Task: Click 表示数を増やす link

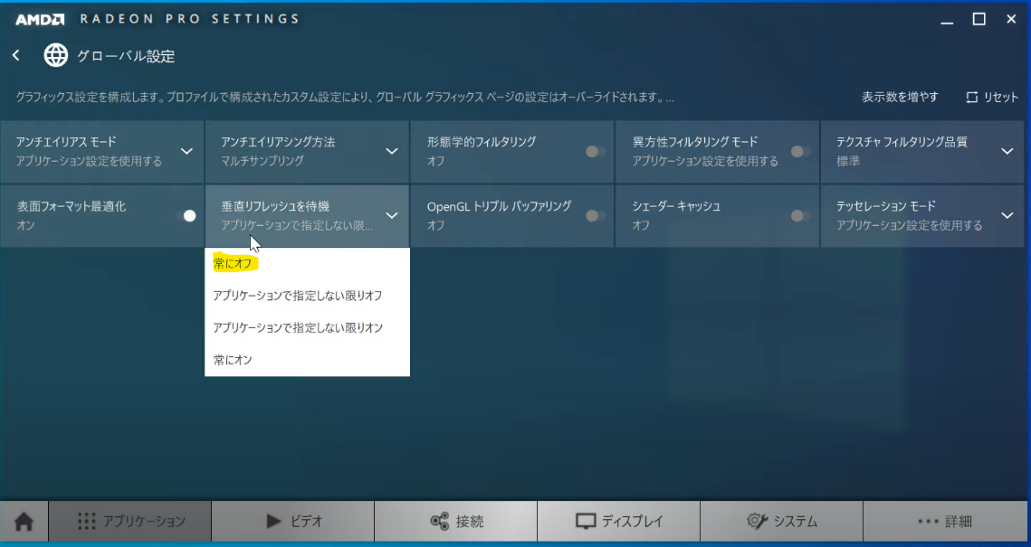Action: (x=900, y=97)
